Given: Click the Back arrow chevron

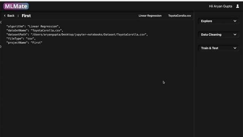Looking at the screenshot, I should [5, 16].
